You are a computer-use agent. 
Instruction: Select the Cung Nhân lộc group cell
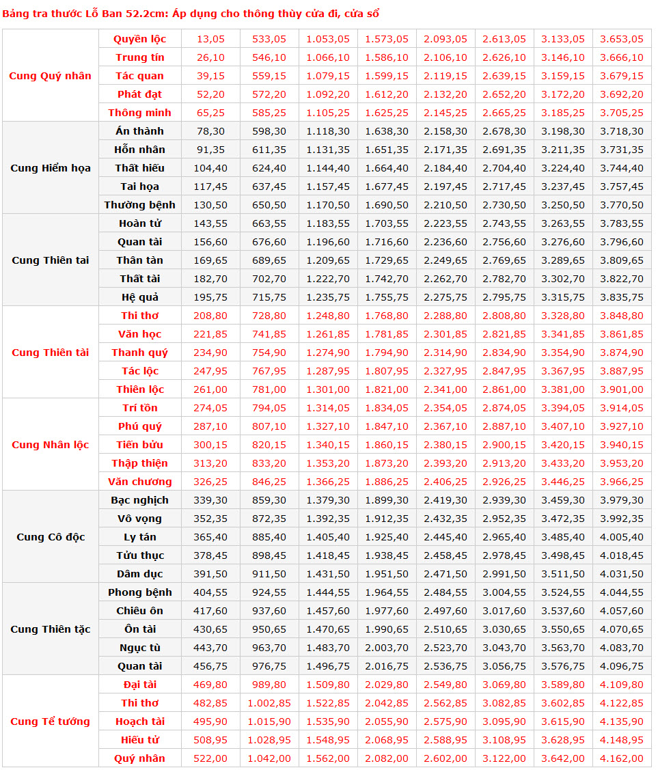(x=50, y=445)
